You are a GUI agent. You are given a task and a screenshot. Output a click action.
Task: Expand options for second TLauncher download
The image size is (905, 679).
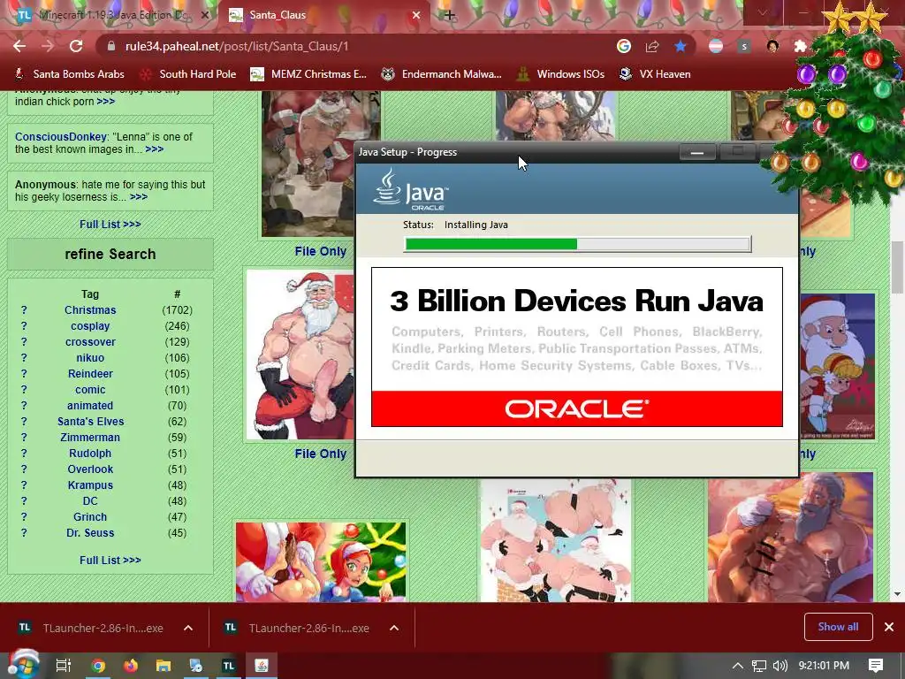point(394,628)
